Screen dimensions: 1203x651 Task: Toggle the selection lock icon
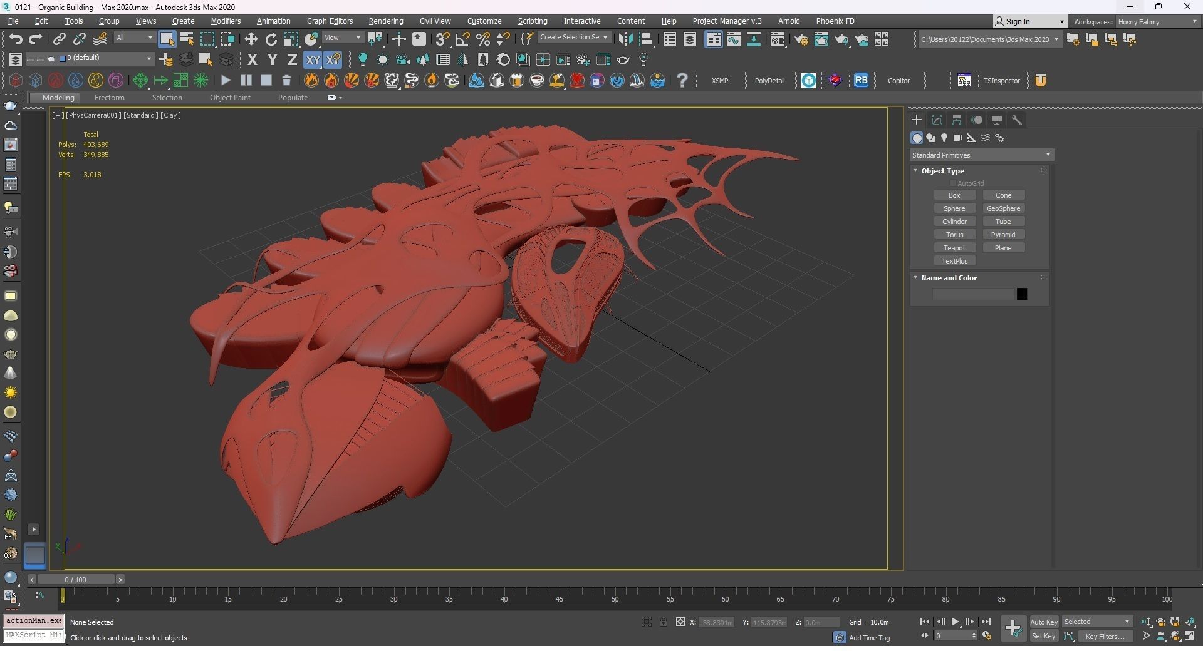(663, 622)
